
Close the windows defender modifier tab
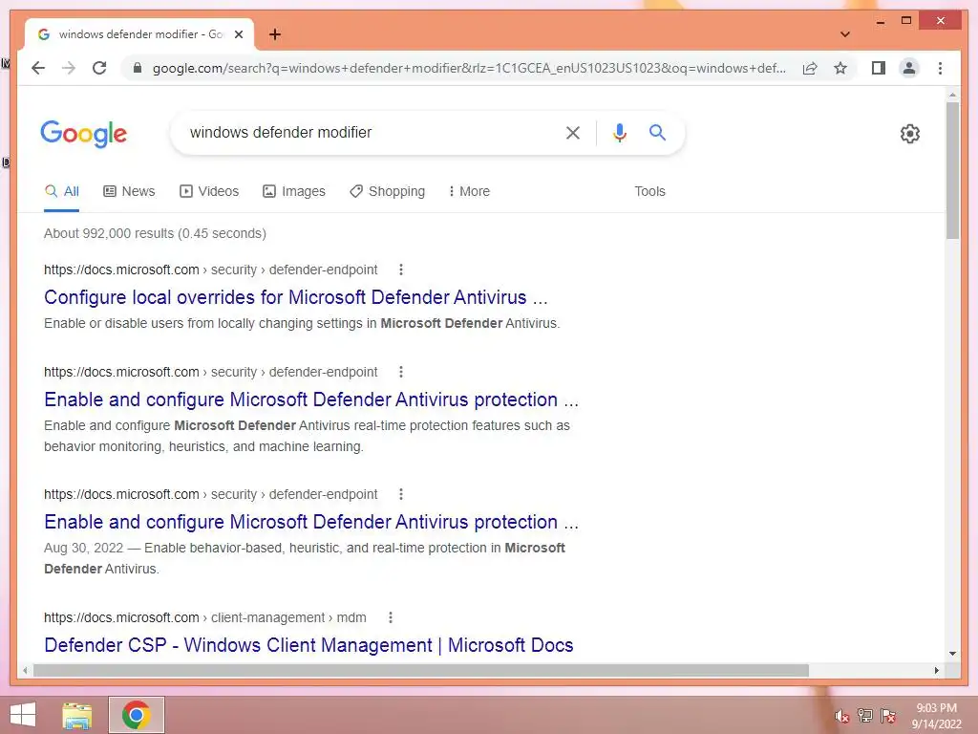click(x=238, y=34)
